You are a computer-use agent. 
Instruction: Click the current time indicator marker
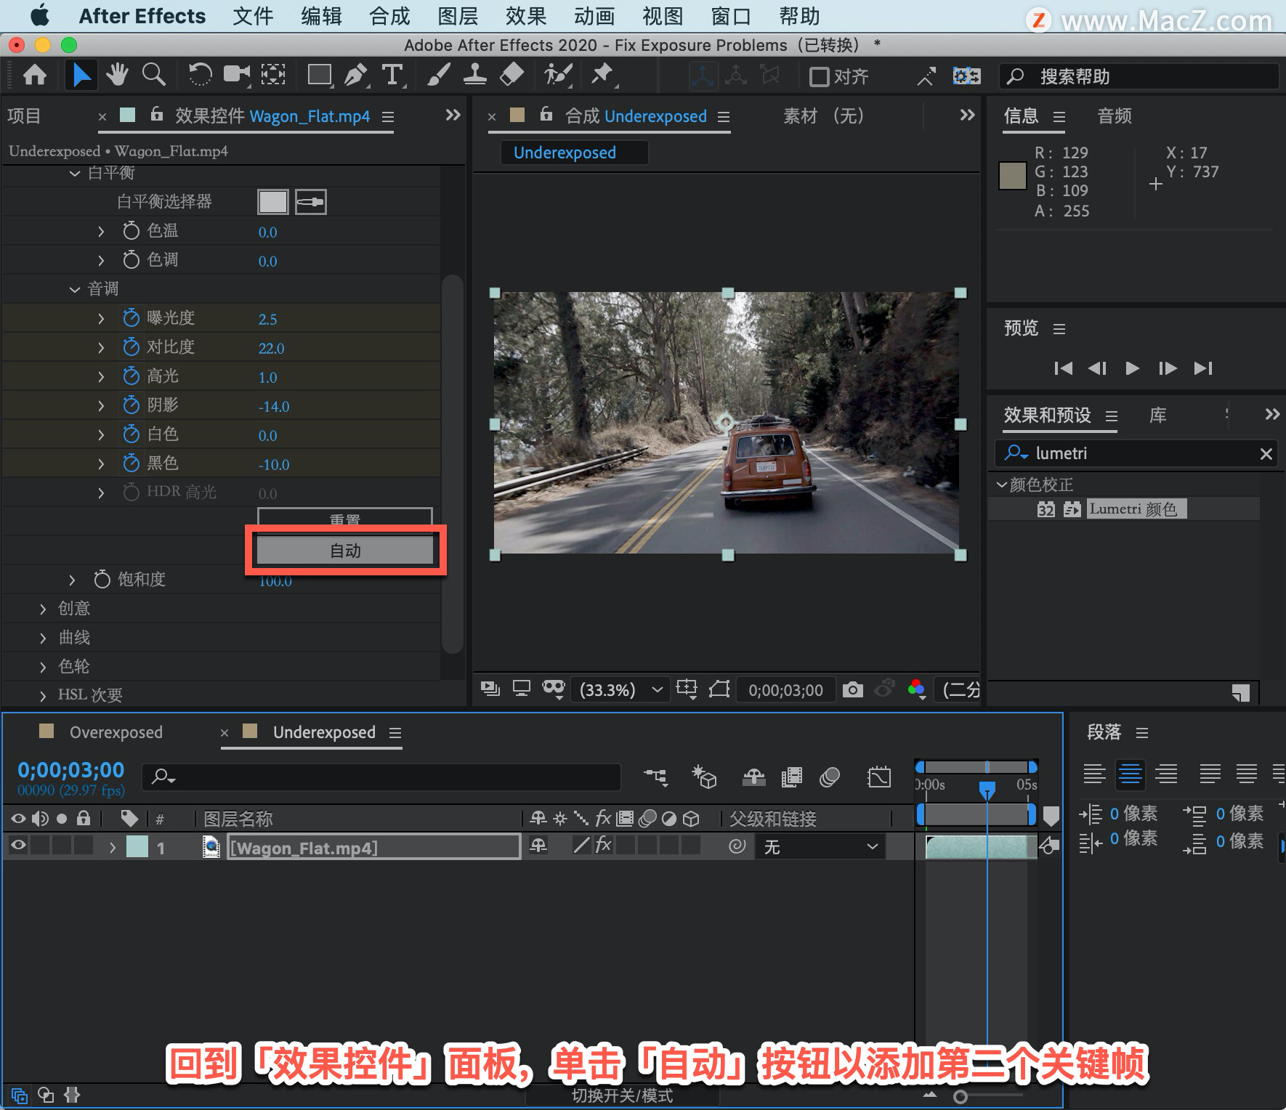(x=987, y=789)
